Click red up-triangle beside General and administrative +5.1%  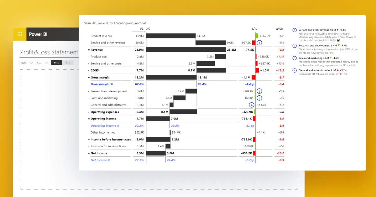pyautogui.click(x=337, y=70)
